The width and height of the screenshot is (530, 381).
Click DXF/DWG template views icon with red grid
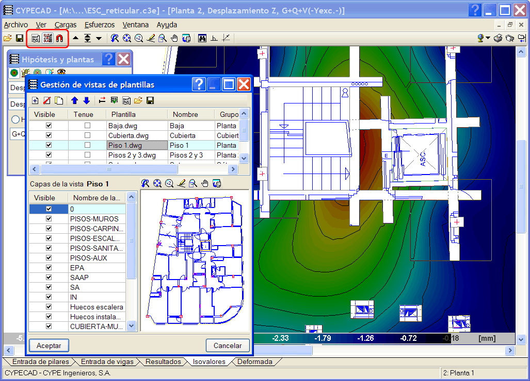click(47, 38)
